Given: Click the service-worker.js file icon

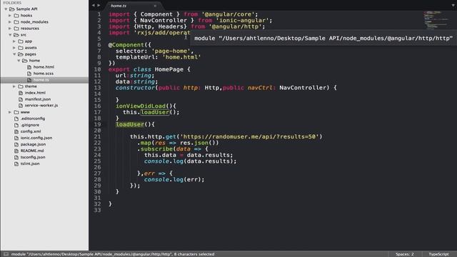Looking at the screenshot, I should pyautogui.click(x=21, y=106).
